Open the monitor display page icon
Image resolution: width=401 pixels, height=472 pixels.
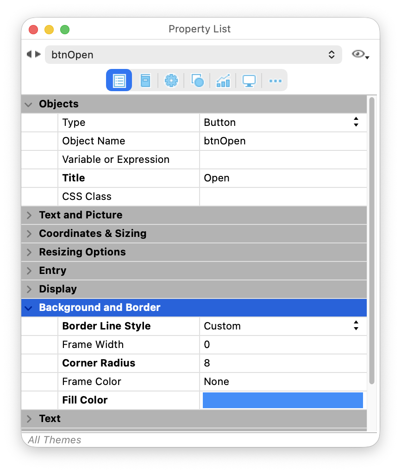249,81
